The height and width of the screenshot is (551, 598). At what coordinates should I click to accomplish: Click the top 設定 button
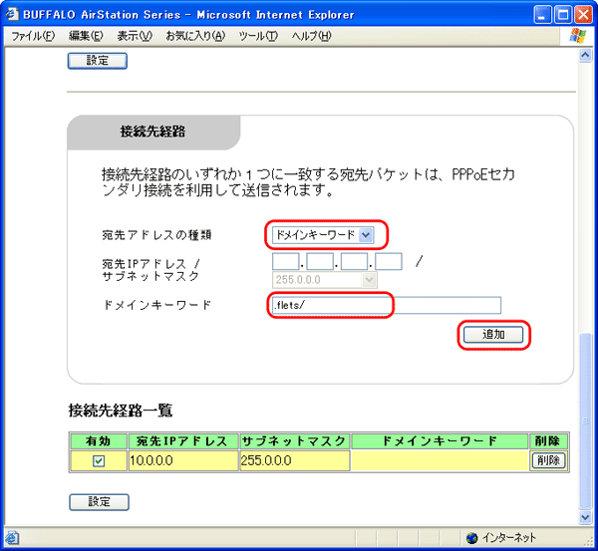click(98, 61)
